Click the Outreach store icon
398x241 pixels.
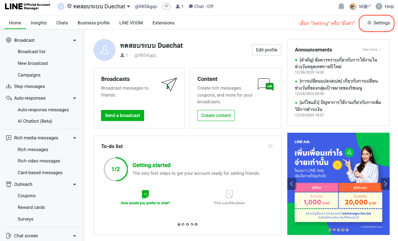[9, 184]
